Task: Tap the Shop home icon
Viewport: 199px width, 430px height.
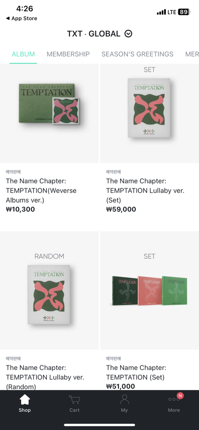Action: [x=25, y=399]
